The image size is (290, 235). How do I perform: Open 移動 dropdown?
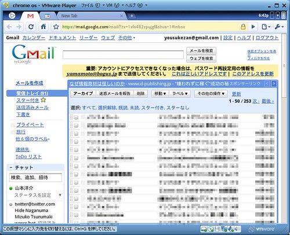click(160, 94)
